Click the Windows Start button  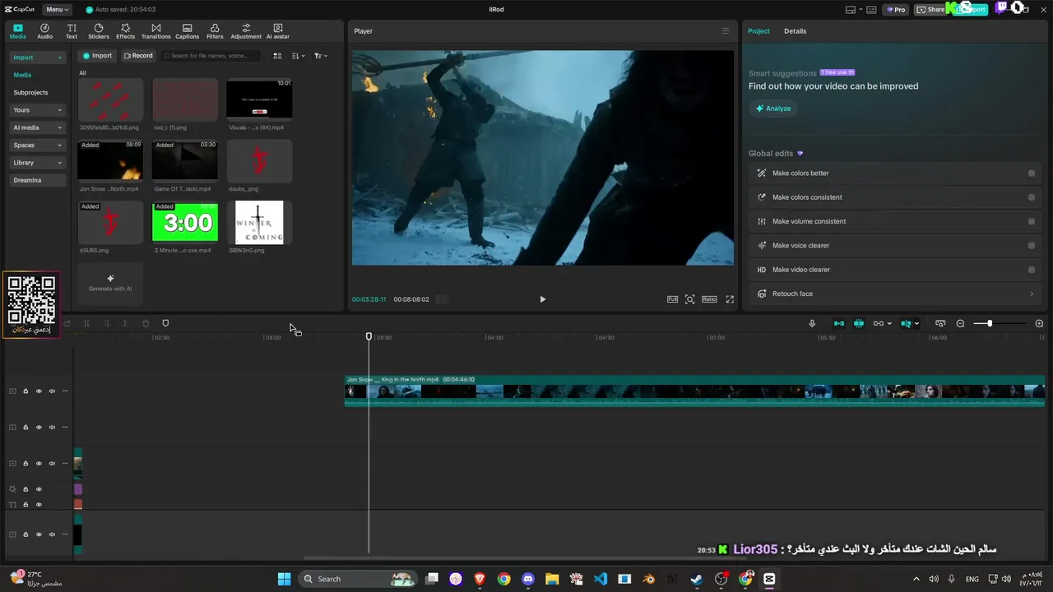point(284,579)
